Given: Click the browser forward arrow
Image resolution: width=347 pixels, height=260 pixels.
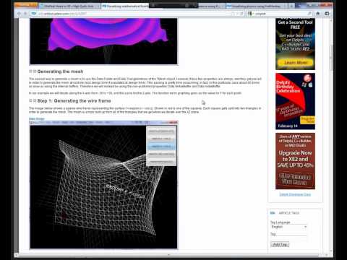Looking at the screenshot, I should tap(25, 14).
